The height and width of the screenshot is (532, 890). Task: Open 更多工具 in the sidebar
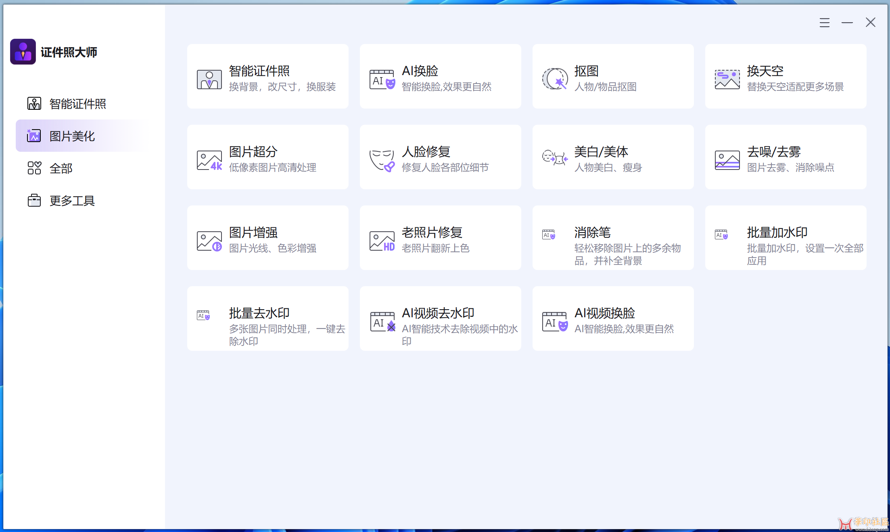pos(72,201)
